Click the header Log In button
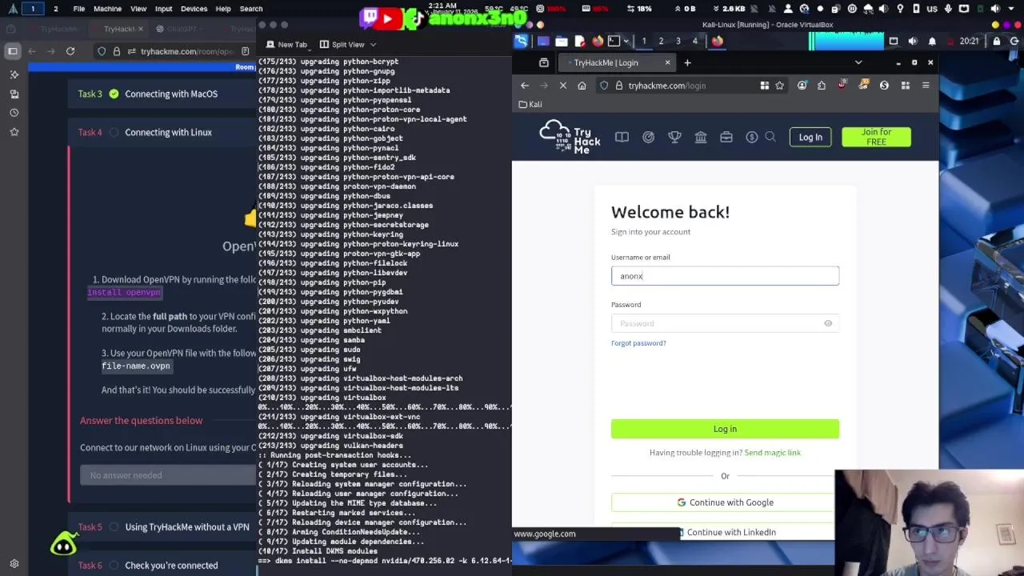This screenshot has height=576, width=1024. (x=810, y=137)
